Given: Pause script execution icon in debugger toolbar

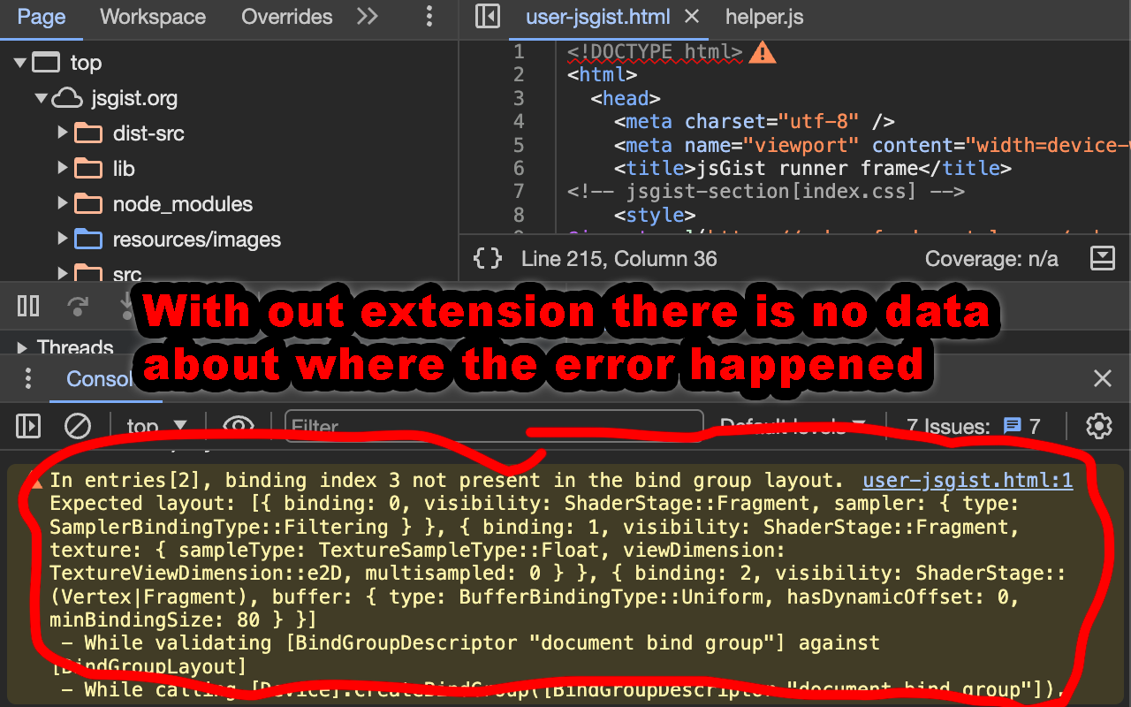Looking at the screenshot, I should coord(27,305).
